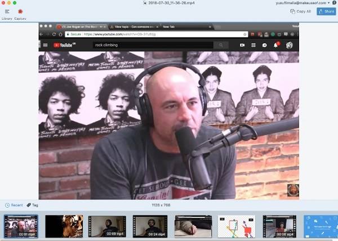Click the first red browser extension icon
The image size is (338, 241).
pyautogui.click(x=252, y=34)
